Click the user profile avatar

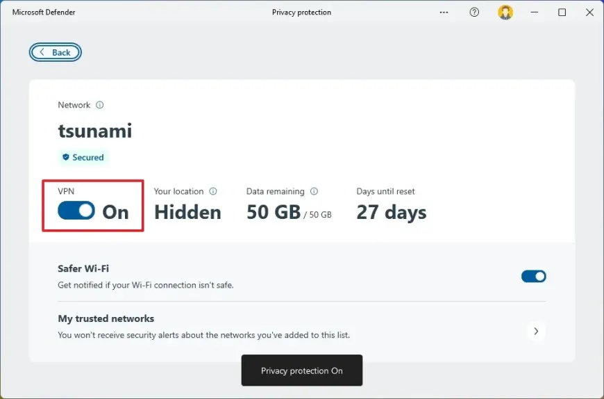[x=505, y=13]
